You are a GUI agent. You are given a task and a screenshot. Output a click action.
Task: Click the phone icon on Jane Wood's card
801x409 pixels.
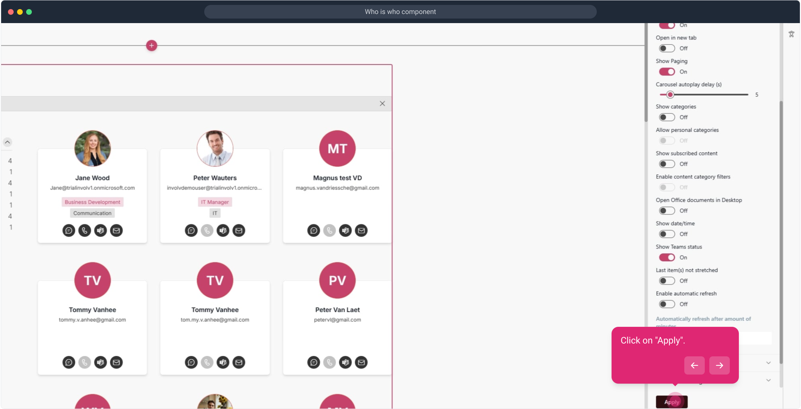tap(84, 230)
